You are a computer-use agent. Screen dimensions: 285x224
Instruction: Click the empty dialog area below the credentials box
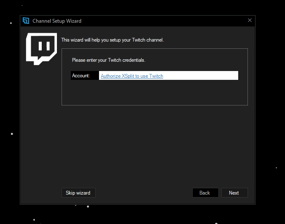coord(154,145)
